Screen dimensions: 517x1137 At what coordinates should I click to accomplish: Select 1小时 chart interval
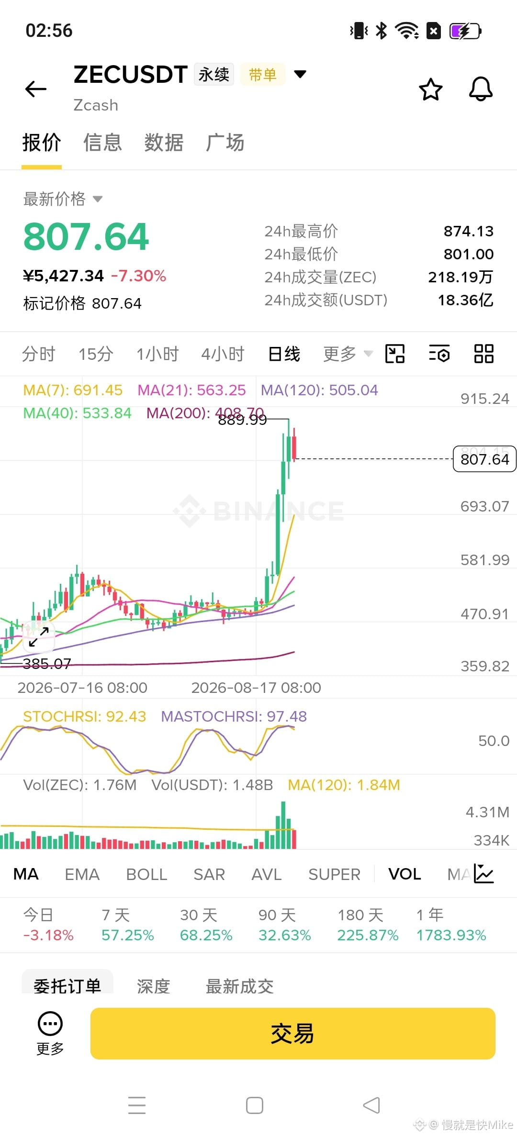pos(157,354)
